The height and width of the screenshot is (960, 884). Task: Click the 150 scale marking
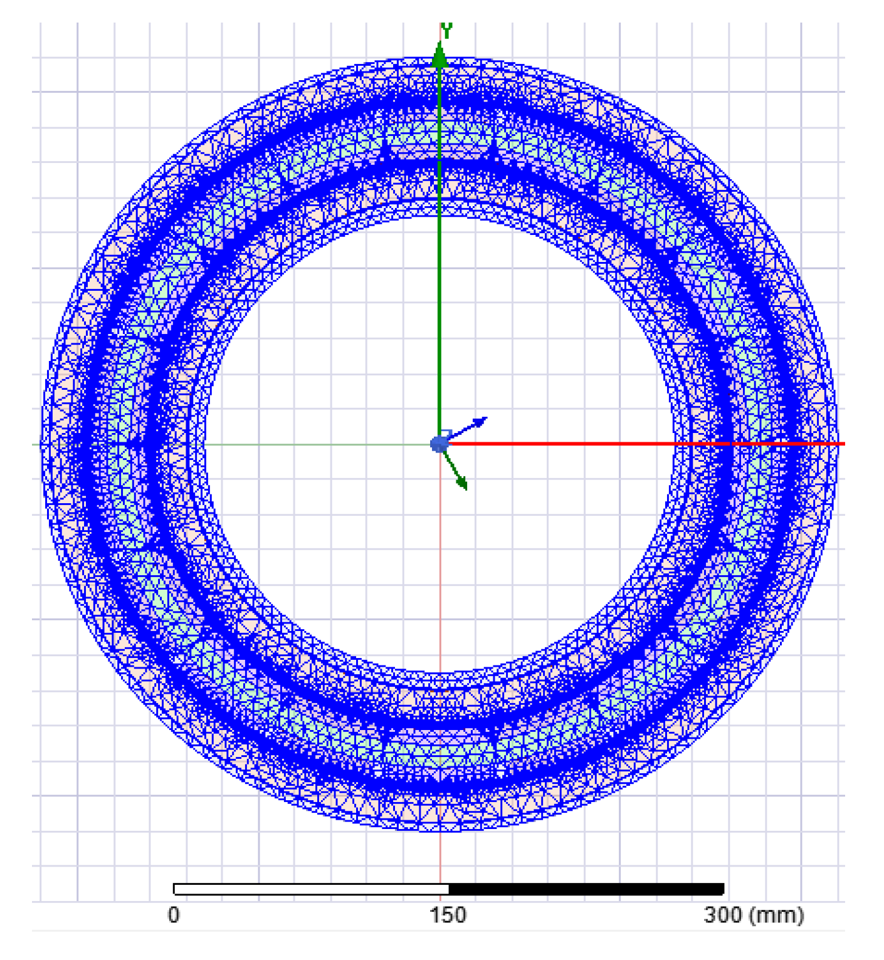coord(449,914)
